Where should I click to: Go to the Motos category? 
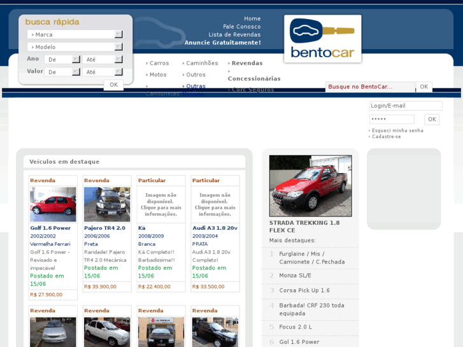point(157,74)
